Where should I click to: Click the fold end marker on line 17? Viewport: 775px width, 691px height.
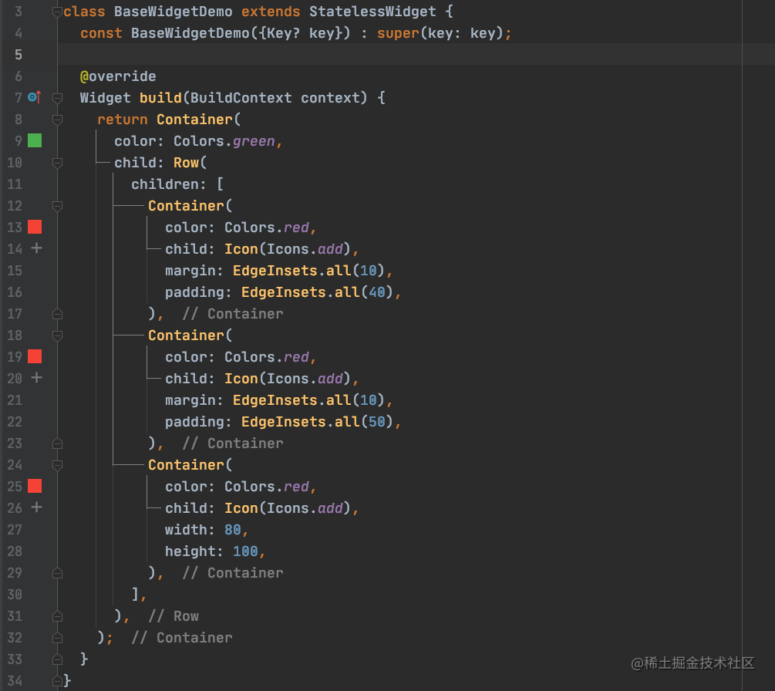click(57, 314)
